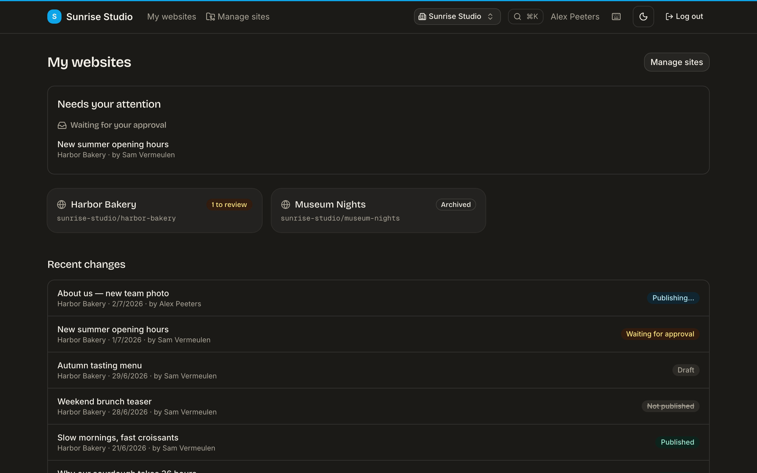Click the Recent changes heading
This screenshot has width=757, height=473.
pyautogui.click(x=86, y=265)
